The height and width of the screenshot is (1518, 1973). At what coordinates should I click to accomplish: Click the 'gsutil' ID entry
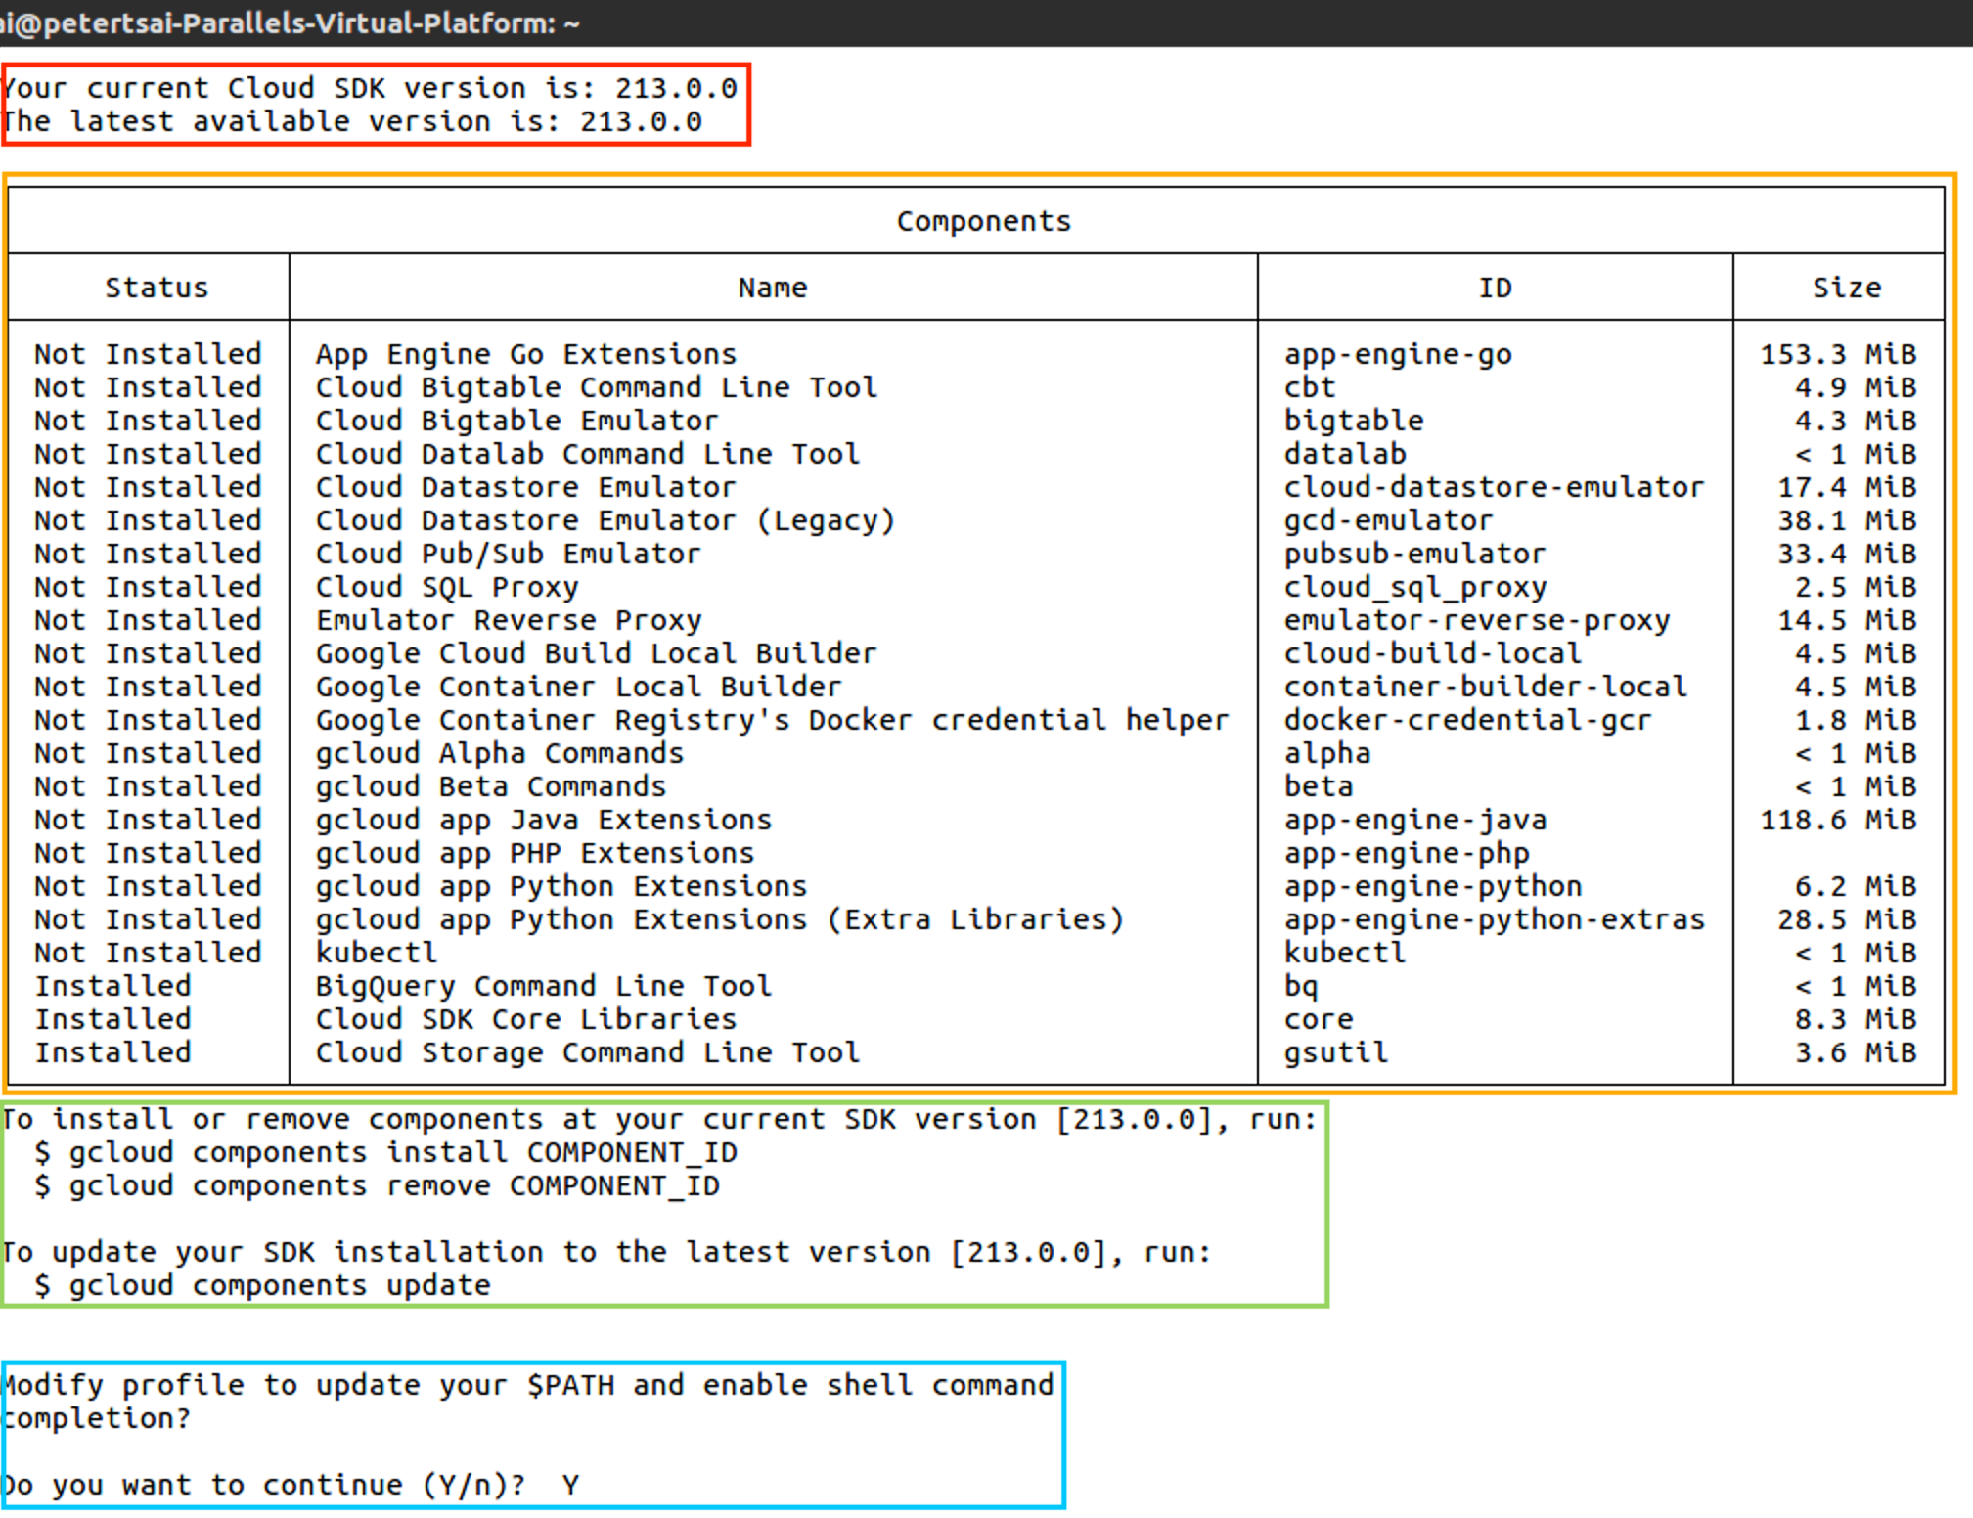(x=1335, y=1052)
